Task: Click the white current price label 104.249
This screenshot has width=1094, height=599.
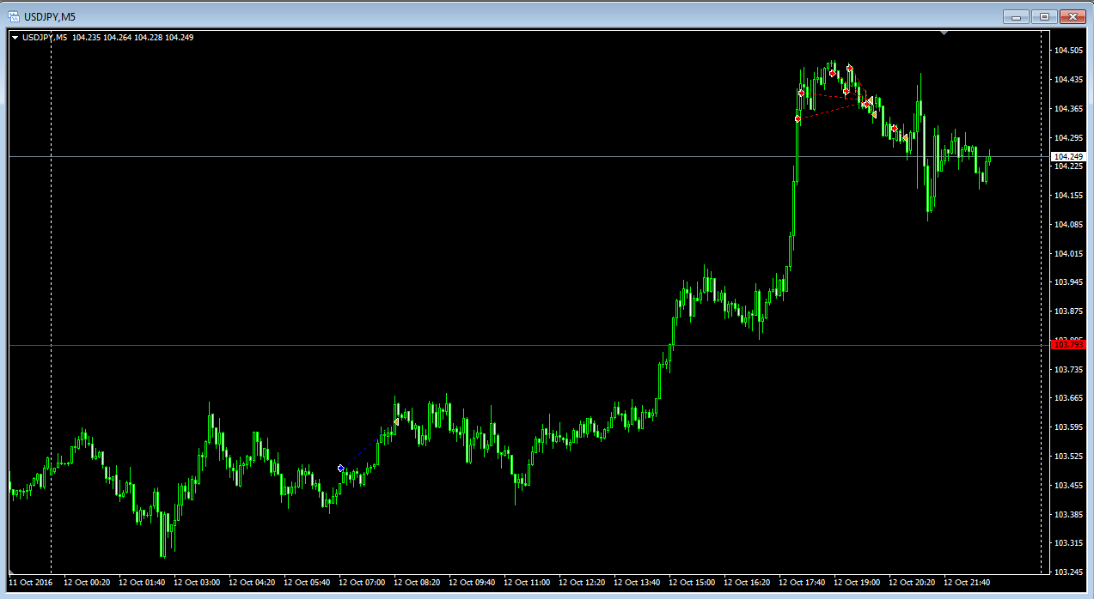Action: [1069, 156]
